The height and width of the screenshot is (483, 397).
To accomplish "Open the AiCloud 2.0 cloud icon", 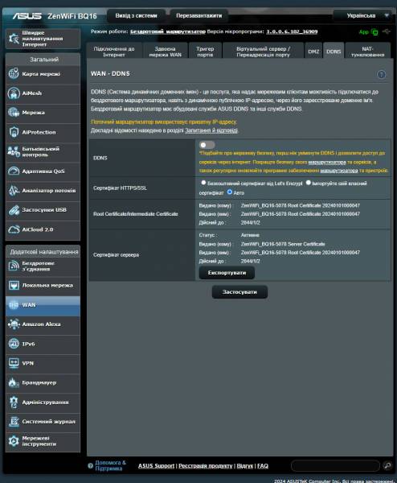I will (14, 229).
